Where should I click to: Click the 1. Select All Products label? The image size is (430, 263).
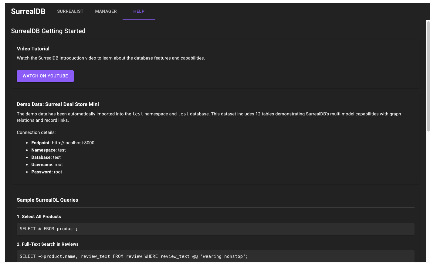[x=39, y=216]
